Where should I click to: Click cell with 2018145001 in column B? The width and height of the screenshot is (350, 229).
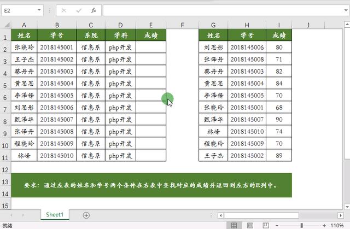57,47
